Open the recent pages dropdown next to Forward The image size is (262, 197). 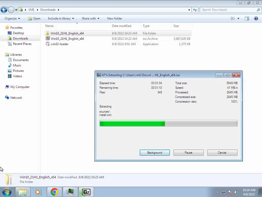click(16, 10)
